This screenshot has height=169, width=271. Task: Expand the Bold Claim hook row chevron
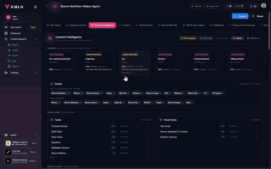pos(148,131)
